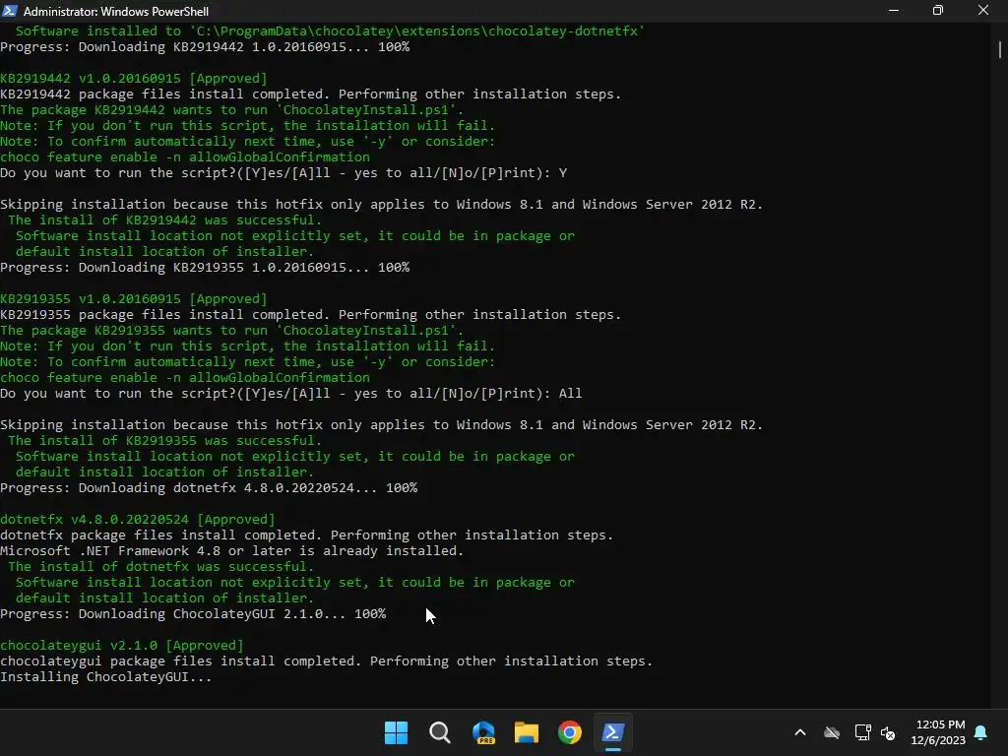Click the script prompt line answered 'Y'
The height and width of the screenshot is (756, 1008).
tap(283, 173)
